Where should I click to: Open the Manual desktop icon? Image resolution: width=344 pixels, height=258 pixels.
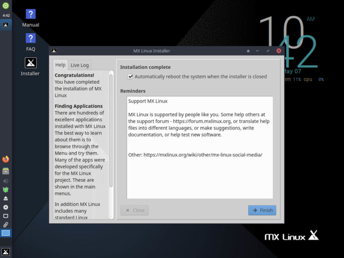tap(30, 18)
